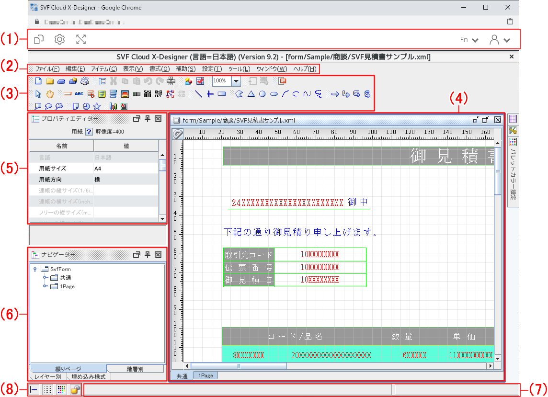Collapse the SvfForm tree node

click(x=35, y=269)
